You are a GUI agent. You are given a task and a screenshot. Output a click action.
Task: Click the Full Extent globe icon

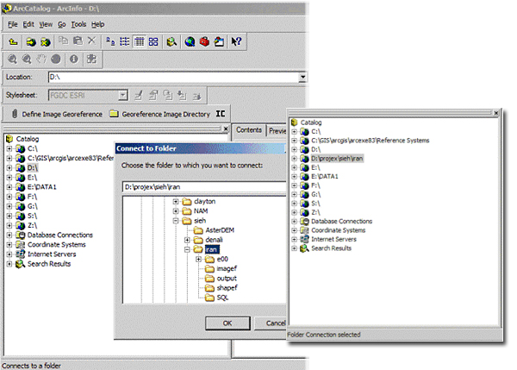(x=56, y=60)
